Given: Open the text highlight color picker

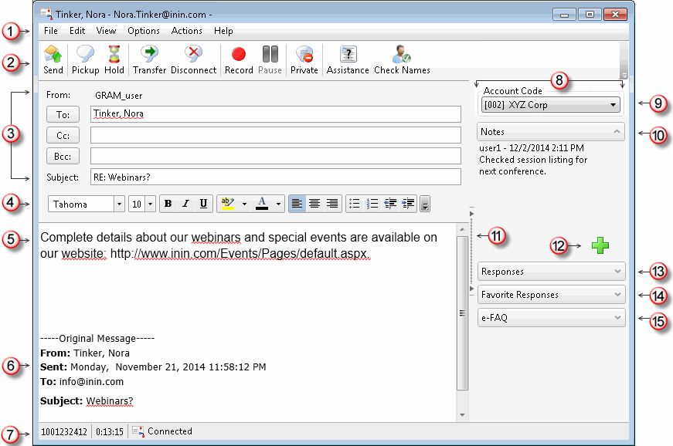Looking at the screenshot, I should coord(244,204).
